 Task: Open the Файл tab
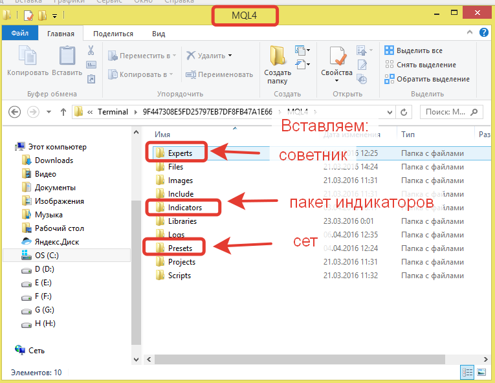point(20,33)
